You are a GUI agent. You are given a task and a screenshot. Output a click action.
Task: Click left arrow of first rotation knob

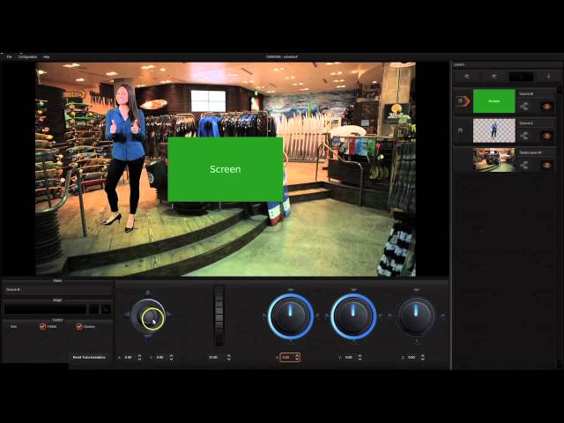click(x=264, y=316)
